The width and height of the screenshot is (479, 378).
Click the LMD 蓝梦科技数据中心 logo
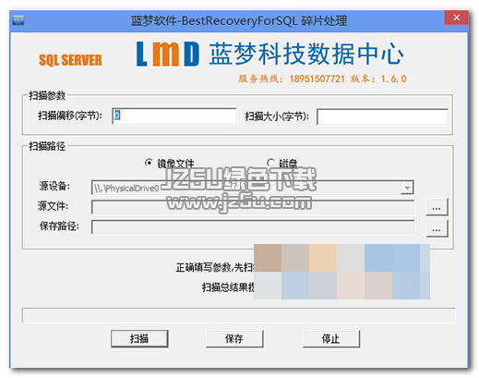(x=269, y=54)
